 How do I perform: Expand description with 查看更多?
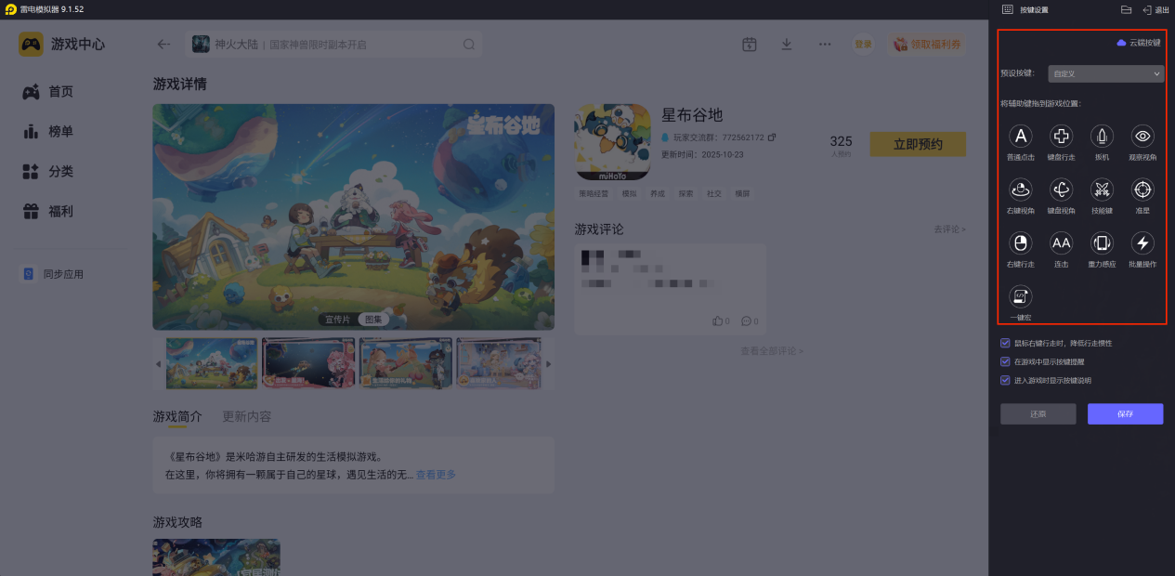(436, 475)
